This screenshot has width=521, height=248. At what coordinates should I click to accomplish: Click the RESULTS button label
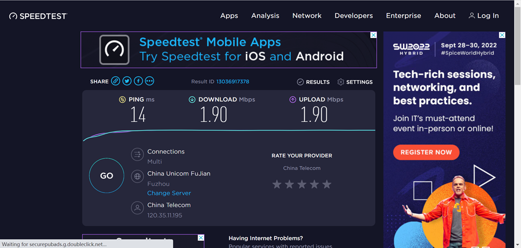click(318, 82)
